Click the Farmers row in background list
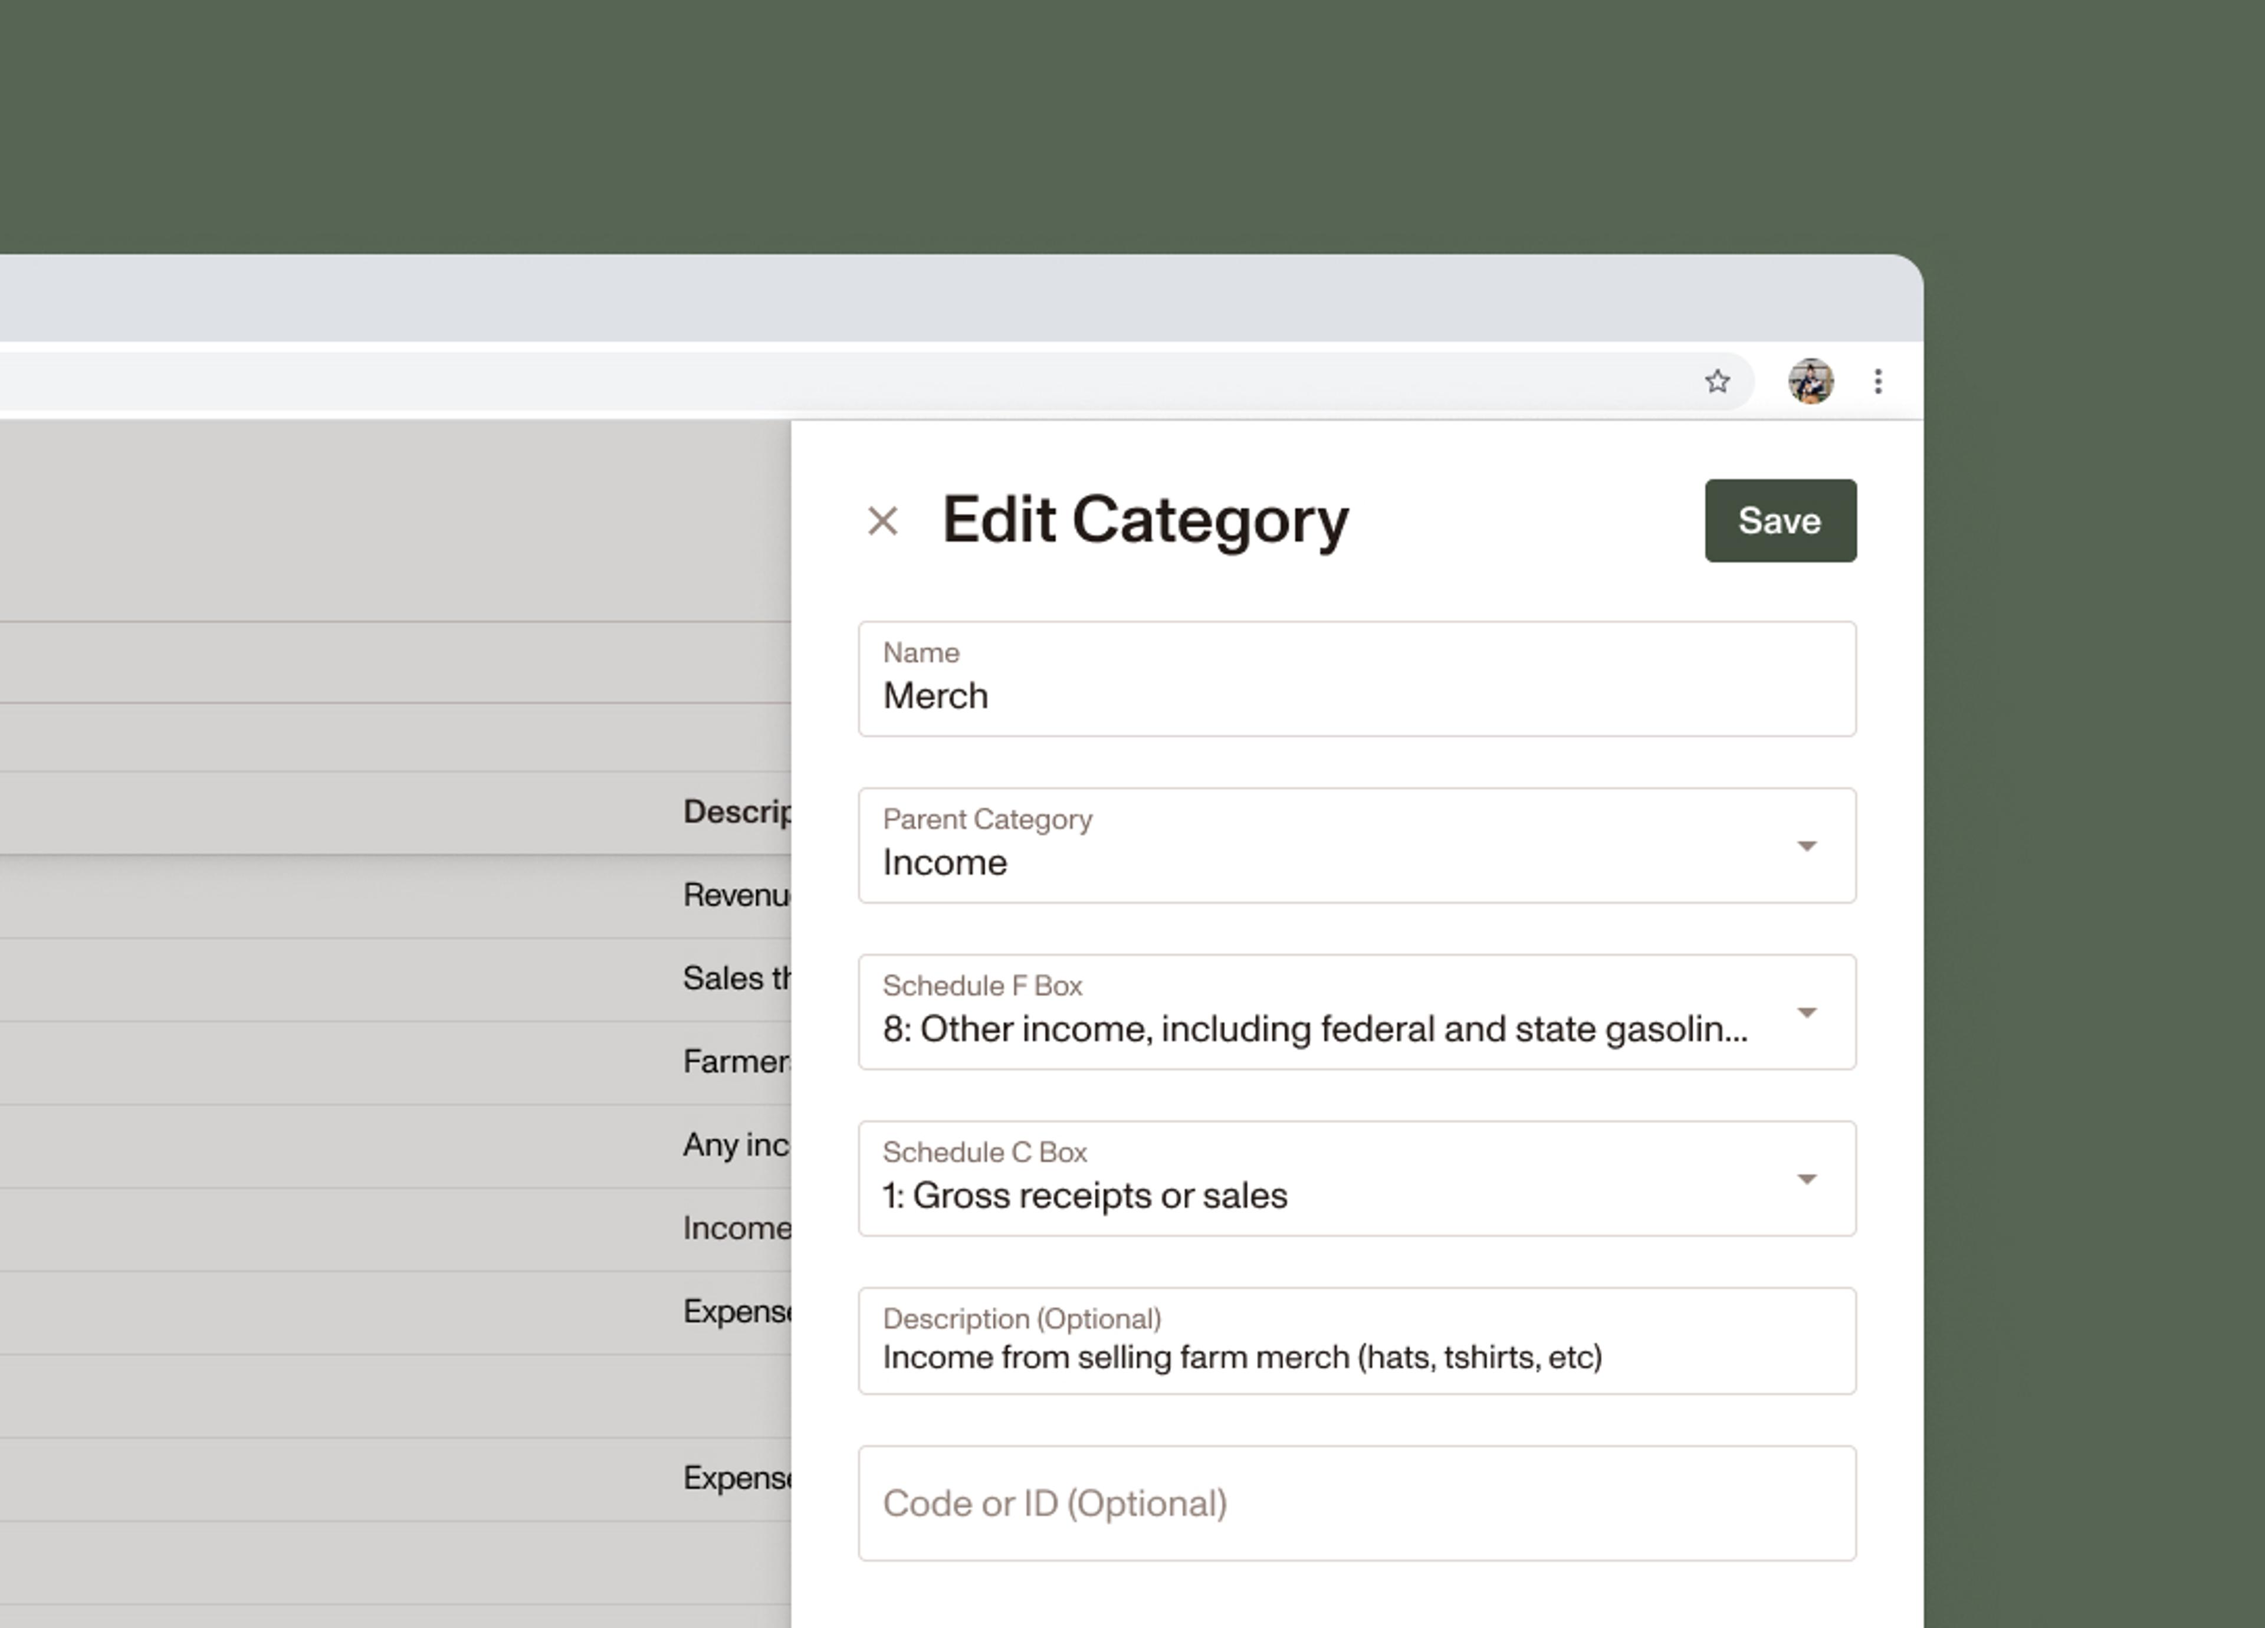 tap(735, 1062)
